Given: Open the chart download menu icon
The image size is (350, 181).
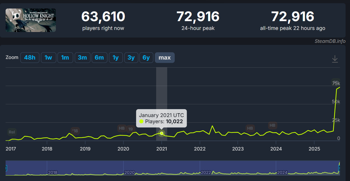Looking at the screenshot, I should [335, 59].
